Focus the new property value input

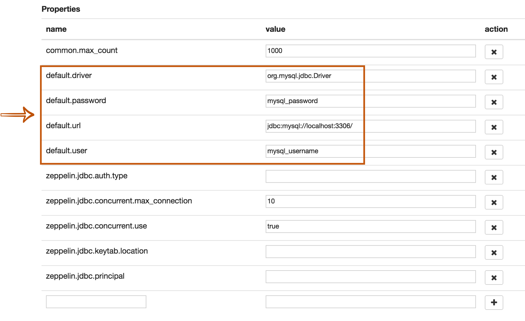[x=370, y=302]
